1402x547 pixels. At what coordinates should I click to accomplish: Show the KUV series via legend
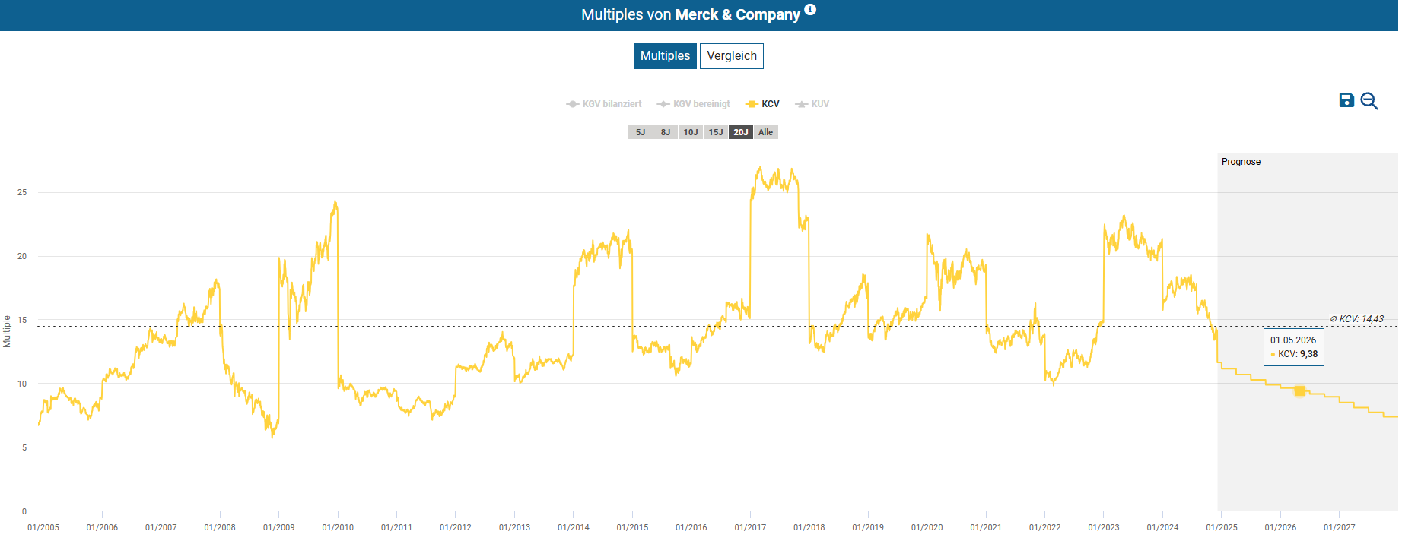[812, 104]
